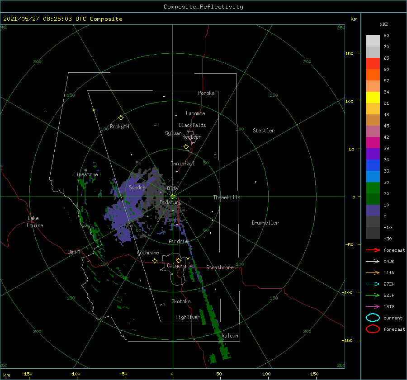Click the Vulcan city label
This screenshot has height=380, width=407.
230,336
